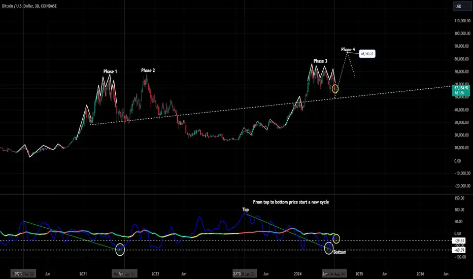Click the Bitcoin / U.S. Dollar chart title

coord(29,6)
